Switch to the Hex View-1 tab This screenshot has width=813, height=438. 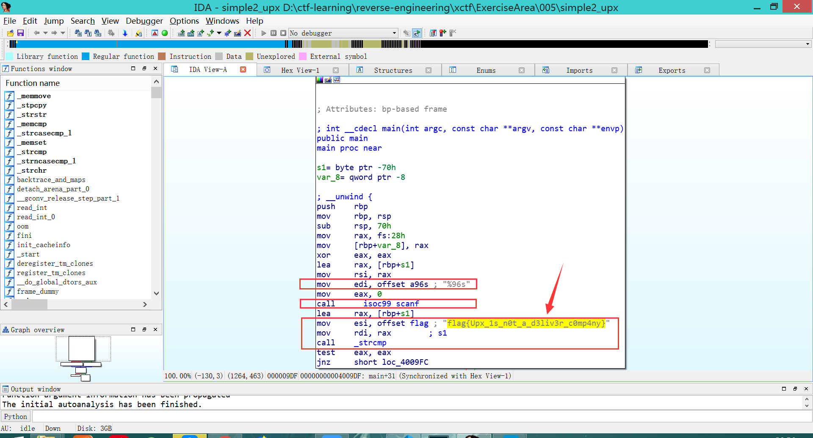tap(301, 70)
